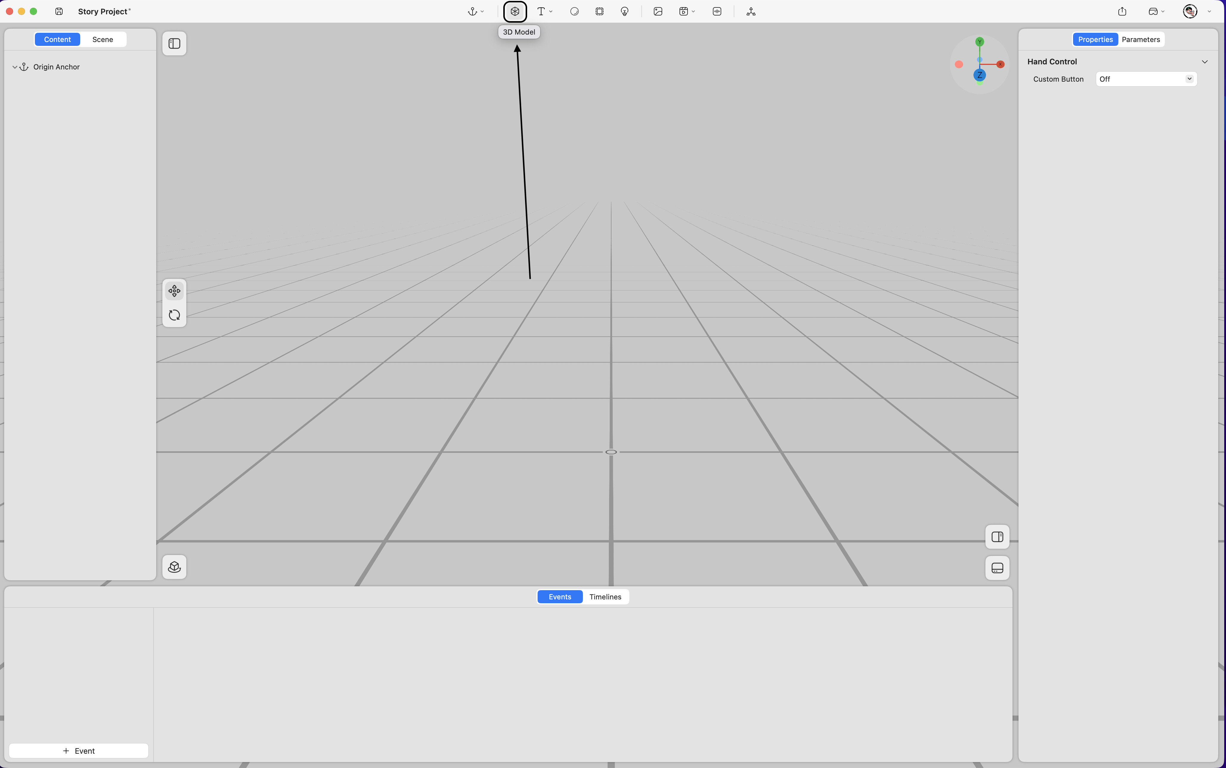Switch to the Scene tab
The width and height of the screenshot is (1226, 768).
tap(103, 40)
